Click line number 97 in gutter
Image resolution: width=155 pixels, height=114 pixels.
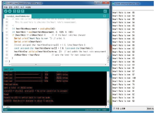click(7, 48)
